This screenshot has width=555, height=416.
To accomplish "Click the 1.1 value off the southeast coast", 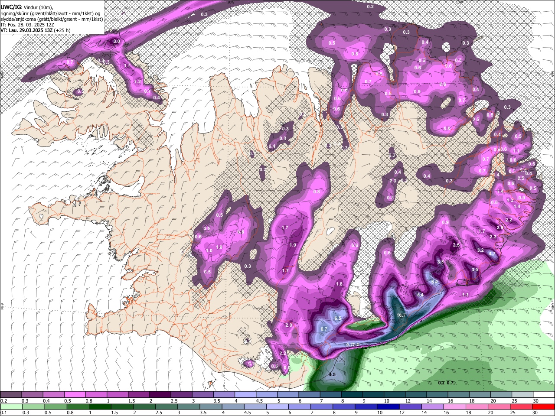I will point(465,295).
